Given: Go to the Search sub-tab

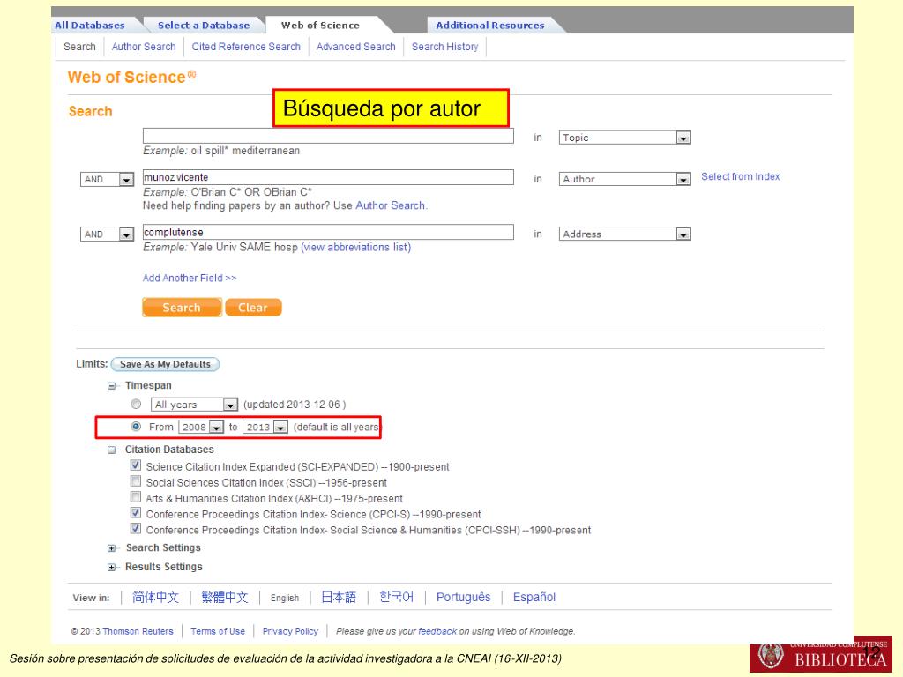Looking at the screenshot, I should pyautogui.click(x=79, y=47).
